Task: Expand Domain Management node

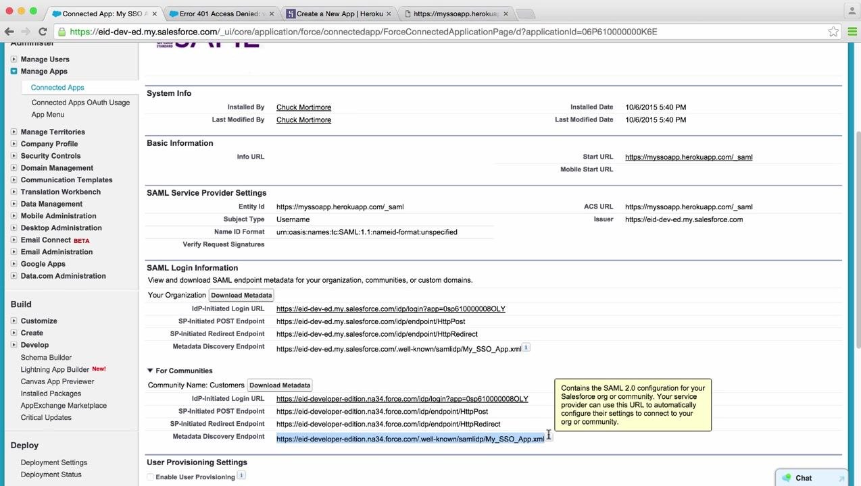Action: click(x=14, y=168)
